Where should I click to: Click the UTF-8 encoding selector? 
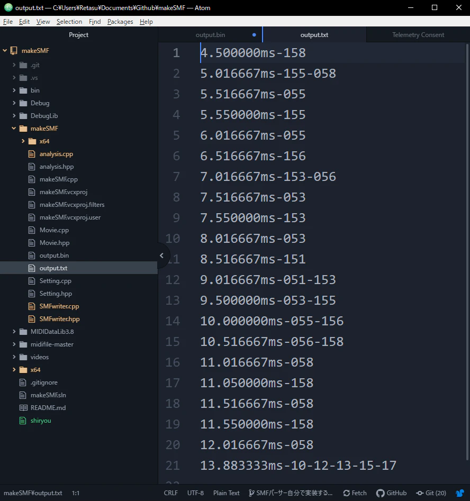195,493
